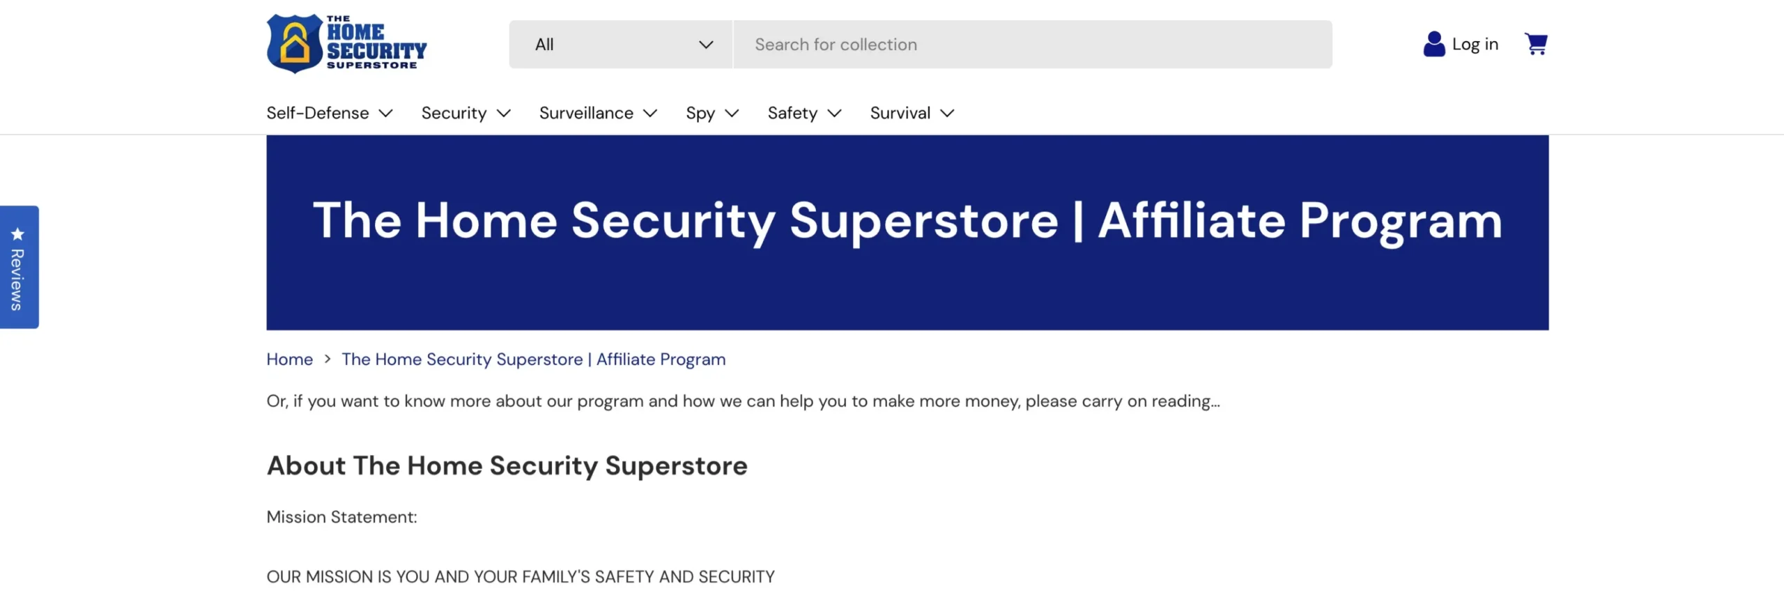
Task: Click the star icon on Reviews tab
Action: click(17, 234)
